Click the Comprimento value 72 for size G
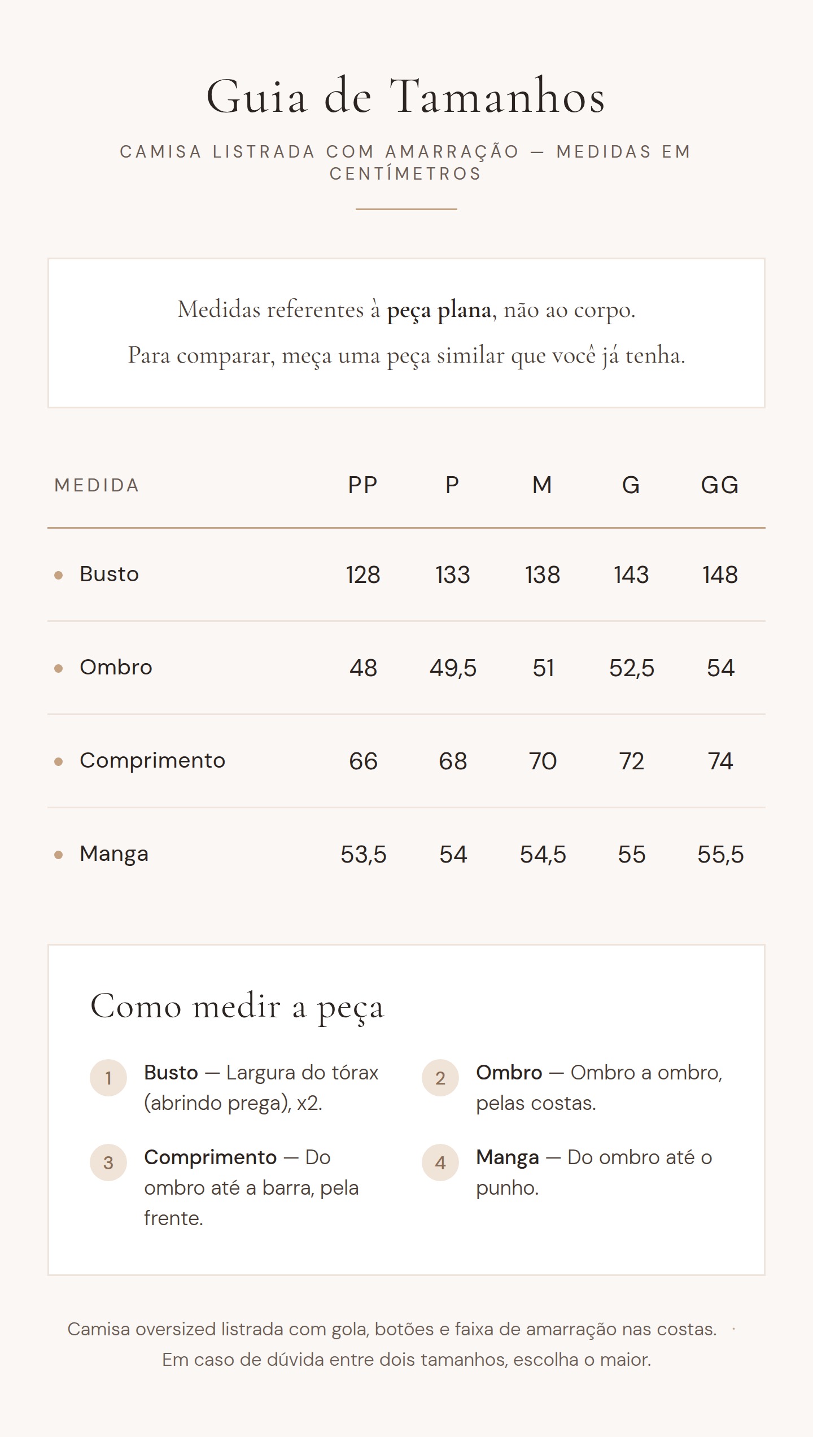The height and width of the screenshot is (1437, 813). (x=631, y=761)
